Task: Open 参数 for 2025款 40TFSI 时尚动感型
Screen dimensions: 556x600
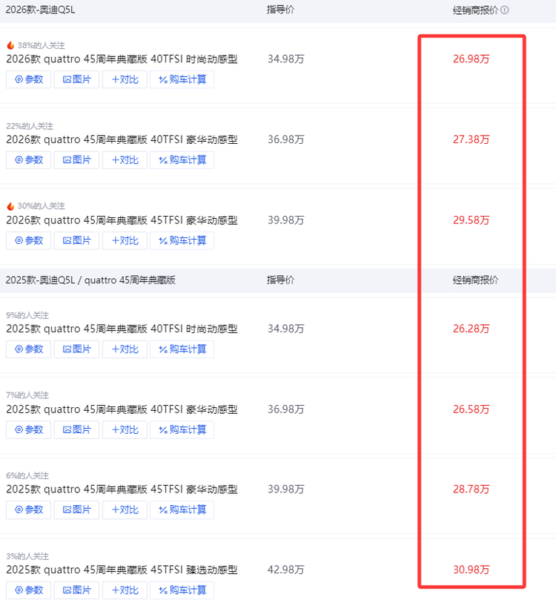Action: pos(29,349)
